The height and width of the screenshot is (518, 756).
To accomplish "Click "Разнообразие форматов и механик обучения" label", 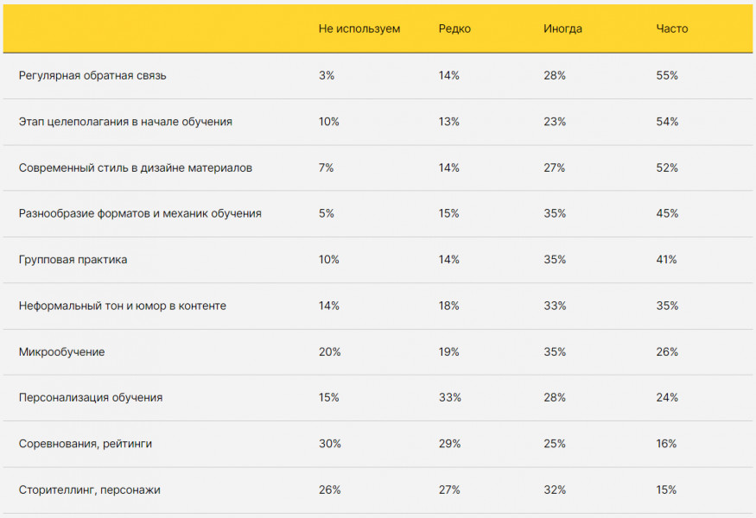I will (x=140, y=213).
